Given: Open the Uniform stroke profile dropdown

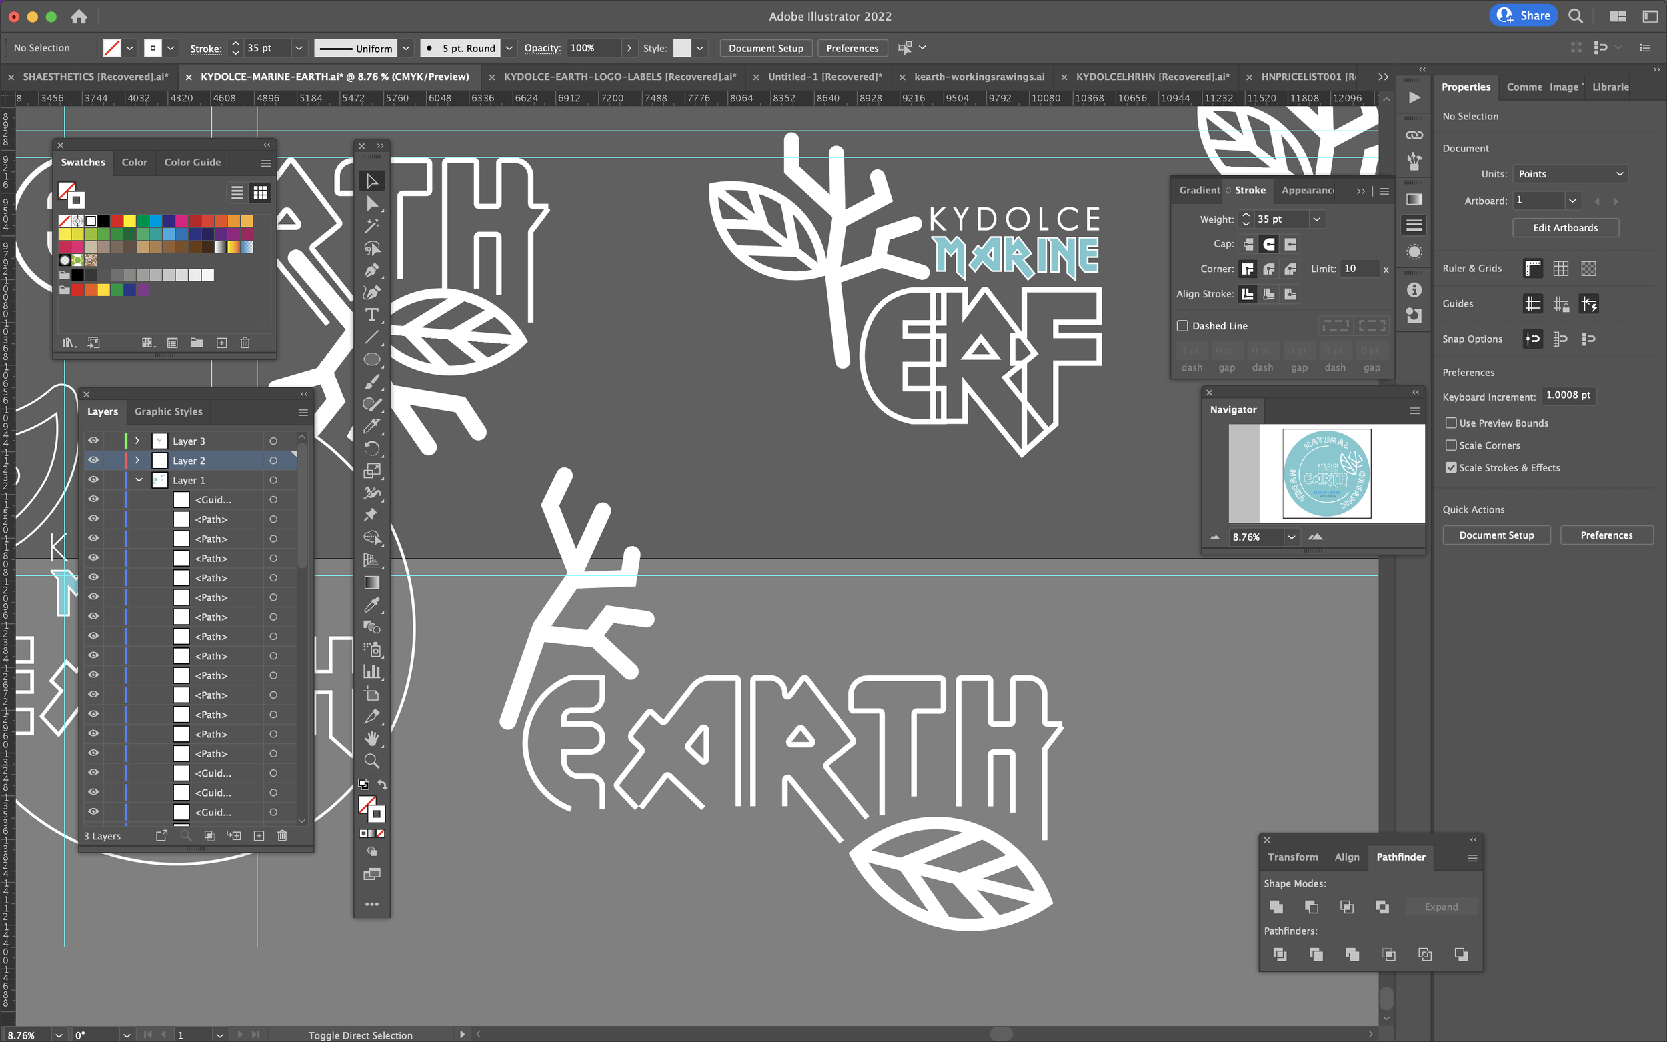Looking at the screenshot, I should [x=406, y=48].
